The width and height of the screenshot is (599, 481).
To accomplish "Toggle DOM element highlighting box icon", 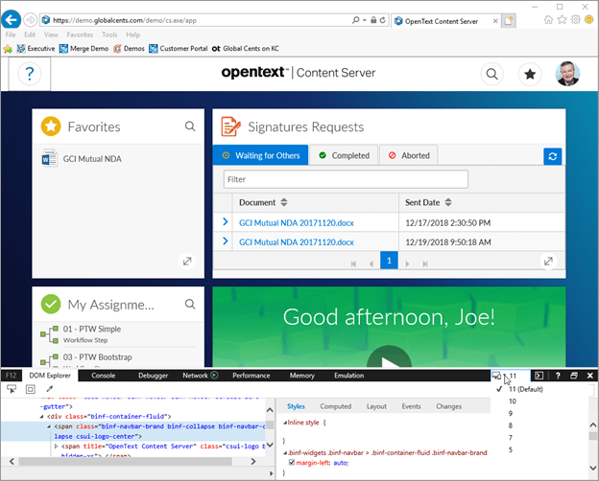I will click(x=31, y=389).
